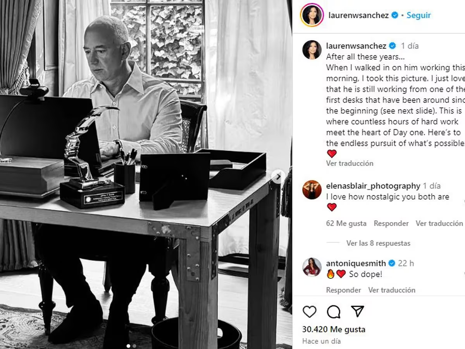Open laurenwsanchez username in header
Screen dimensions: 465x349
pyautogui.click(x=358, y=15)
